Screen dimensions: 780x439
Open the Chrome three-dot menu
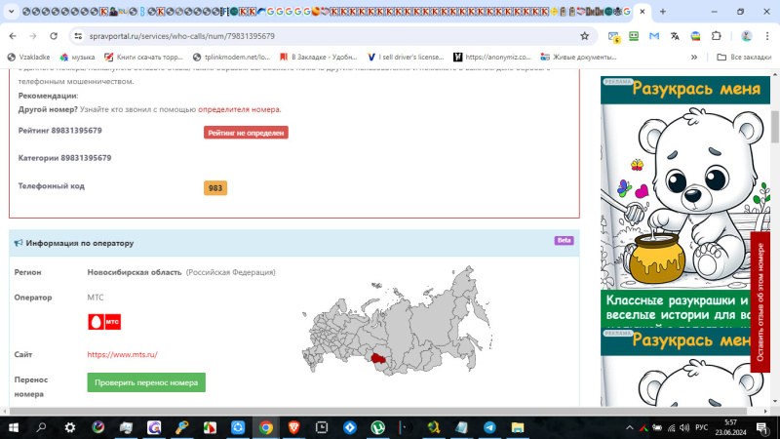(x=767, y=36)
